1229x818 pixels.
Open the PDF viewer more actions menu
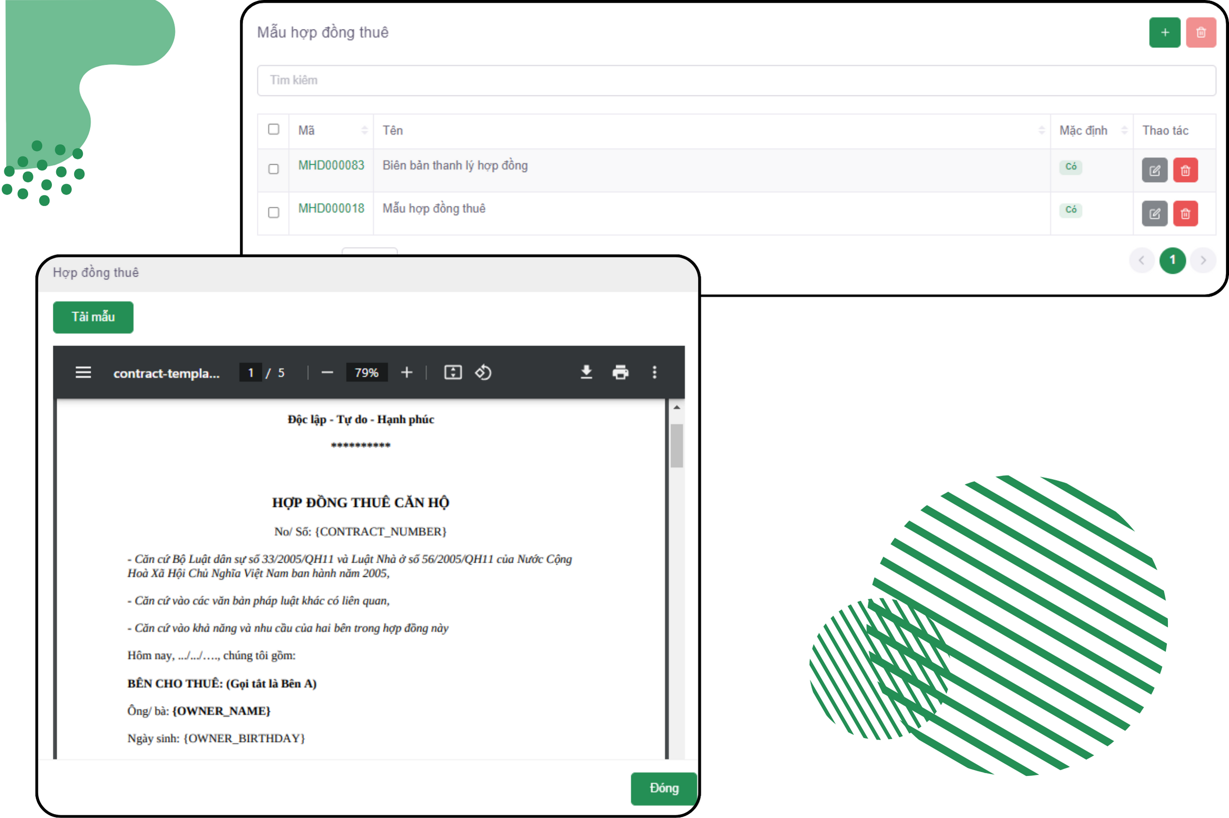click(655, 372)
